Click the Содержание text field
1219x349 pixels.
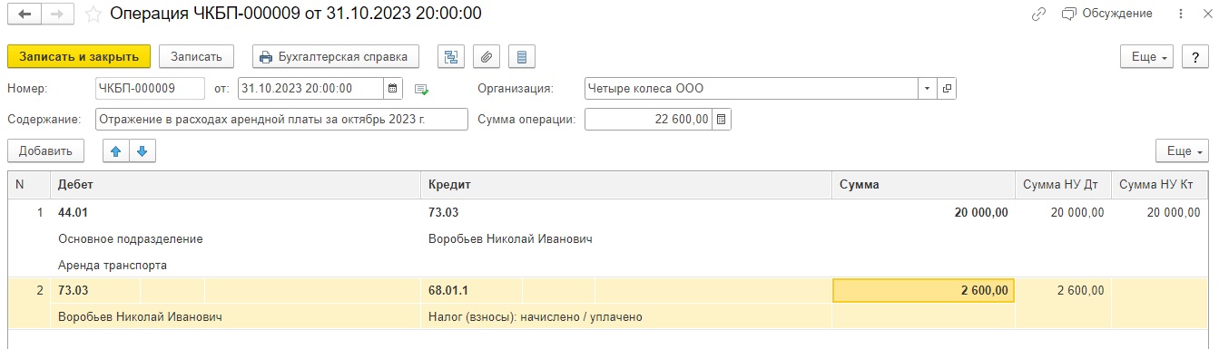[x=281, y=120]
